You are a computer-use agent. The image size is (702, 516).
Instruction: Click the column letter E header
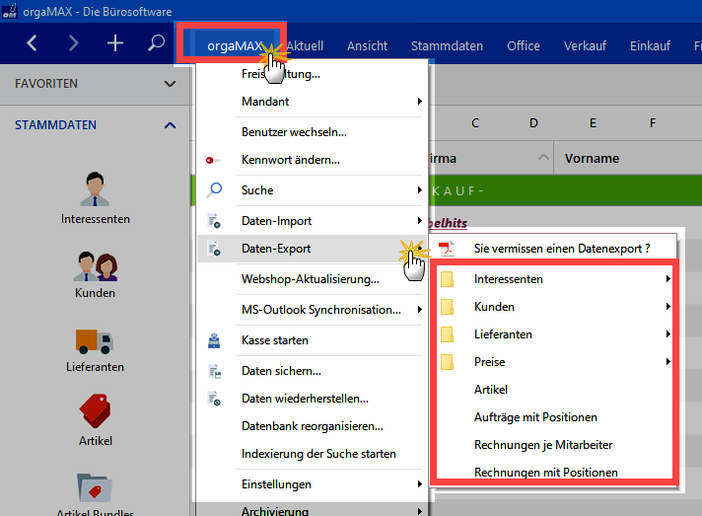click(x=593, y=123)
